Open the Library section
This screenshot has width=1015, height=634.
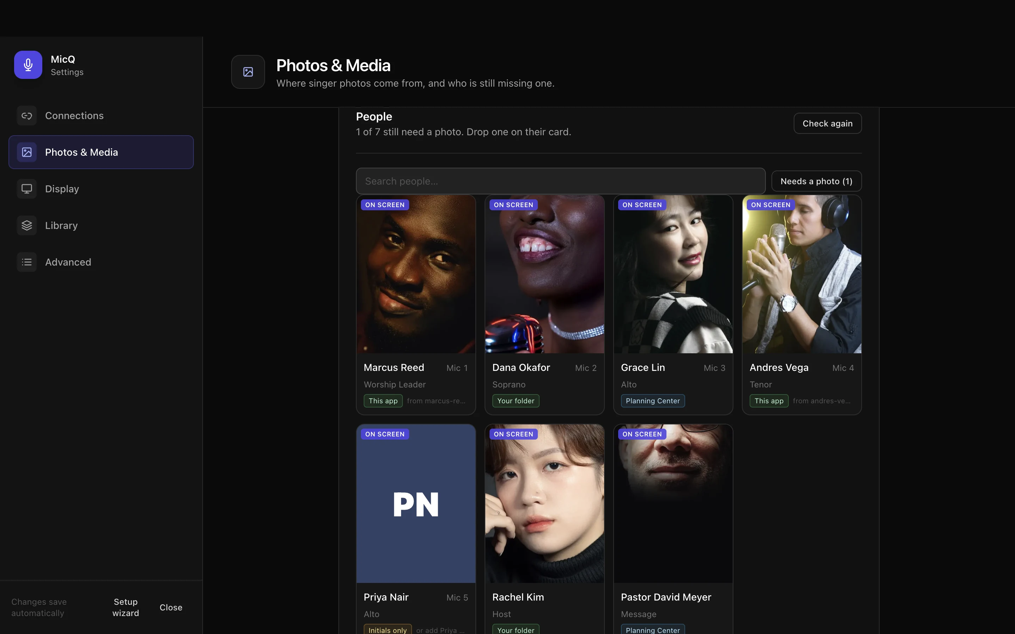coord(101,225)
